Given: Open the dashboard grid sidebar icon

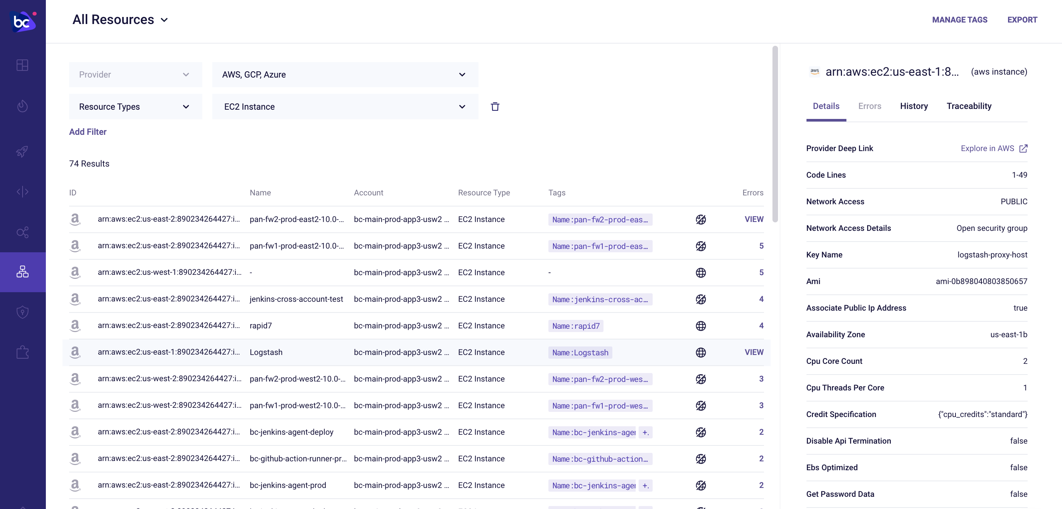Looking at the screenshot, I should click(x=23, y=65).
